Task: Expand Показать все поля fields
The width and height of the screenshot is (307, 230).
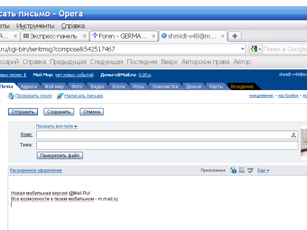Action: click(x=56, y=127)
